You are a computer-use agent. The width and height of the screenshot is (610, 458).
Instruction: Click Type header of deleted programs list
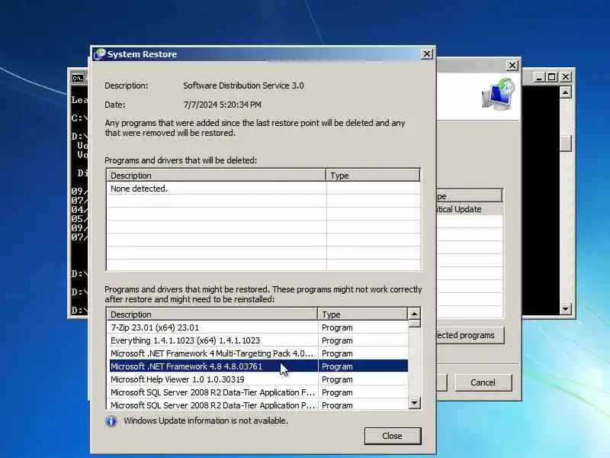point(373,176)
